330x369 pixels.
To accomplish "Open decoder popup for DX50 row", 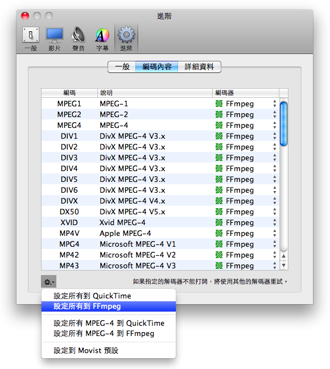I will 275,212.
